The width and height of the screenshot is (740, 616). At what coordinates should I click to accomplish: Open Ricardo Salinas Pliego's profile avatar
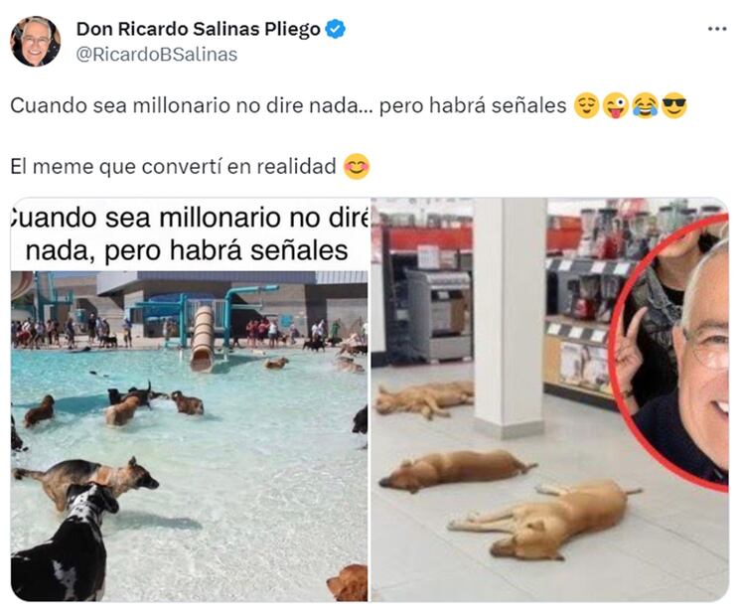coord(36,41)
